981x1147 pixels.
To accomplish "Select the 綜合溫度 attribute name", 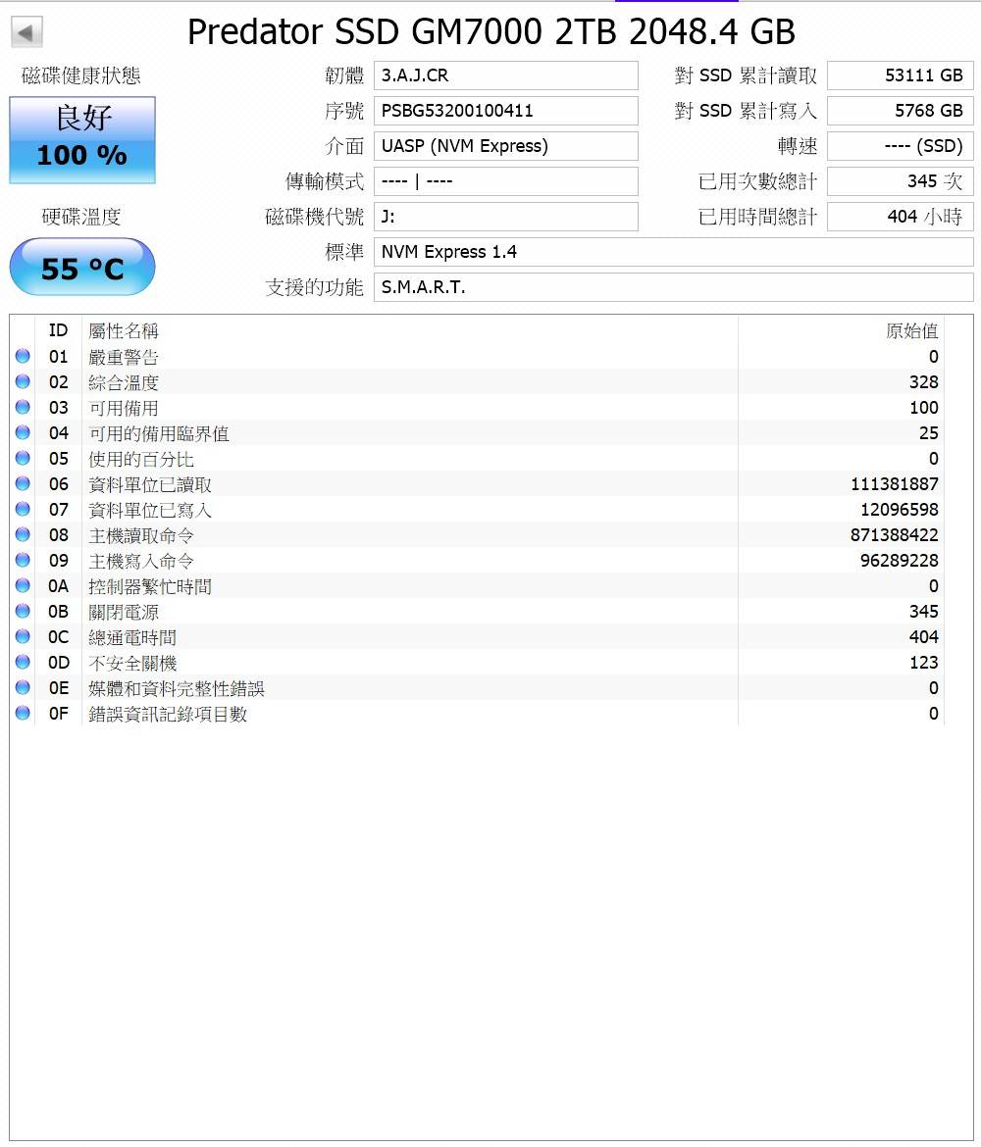I will 123,382.
